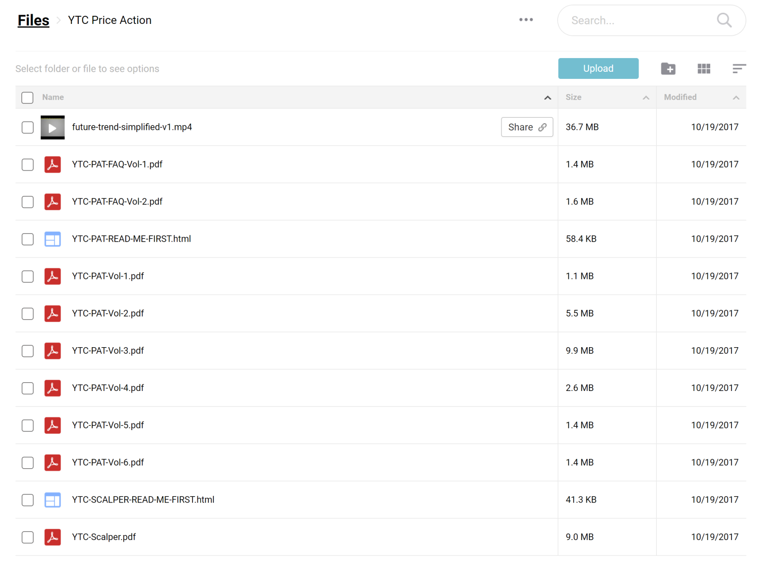Open the sort options icon
782x563 pixels.
pos(739,69)
